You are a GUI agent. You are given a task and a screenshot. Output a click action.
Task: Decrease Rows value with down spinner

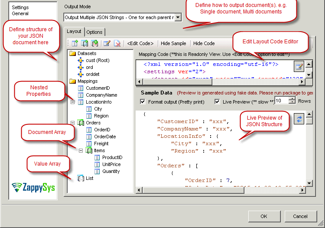point(292,102)
